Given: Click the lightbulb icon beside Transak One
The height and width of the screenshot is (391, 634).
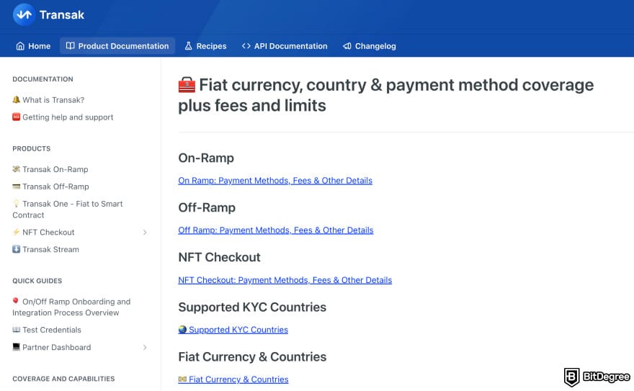Looking at the screenshot, I should tap(16, 204).
